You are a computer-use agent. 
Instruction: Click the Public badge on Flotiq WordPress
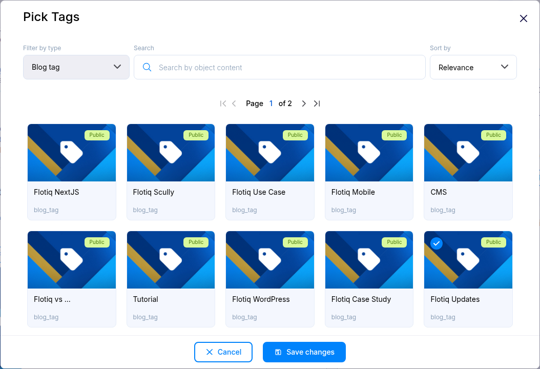[295, 242]
